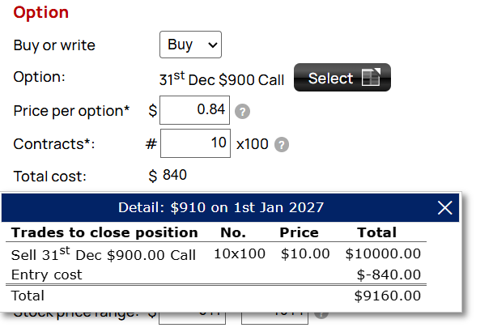Click the Select option button
493x332 pixels.
click(x=342, y=78)
